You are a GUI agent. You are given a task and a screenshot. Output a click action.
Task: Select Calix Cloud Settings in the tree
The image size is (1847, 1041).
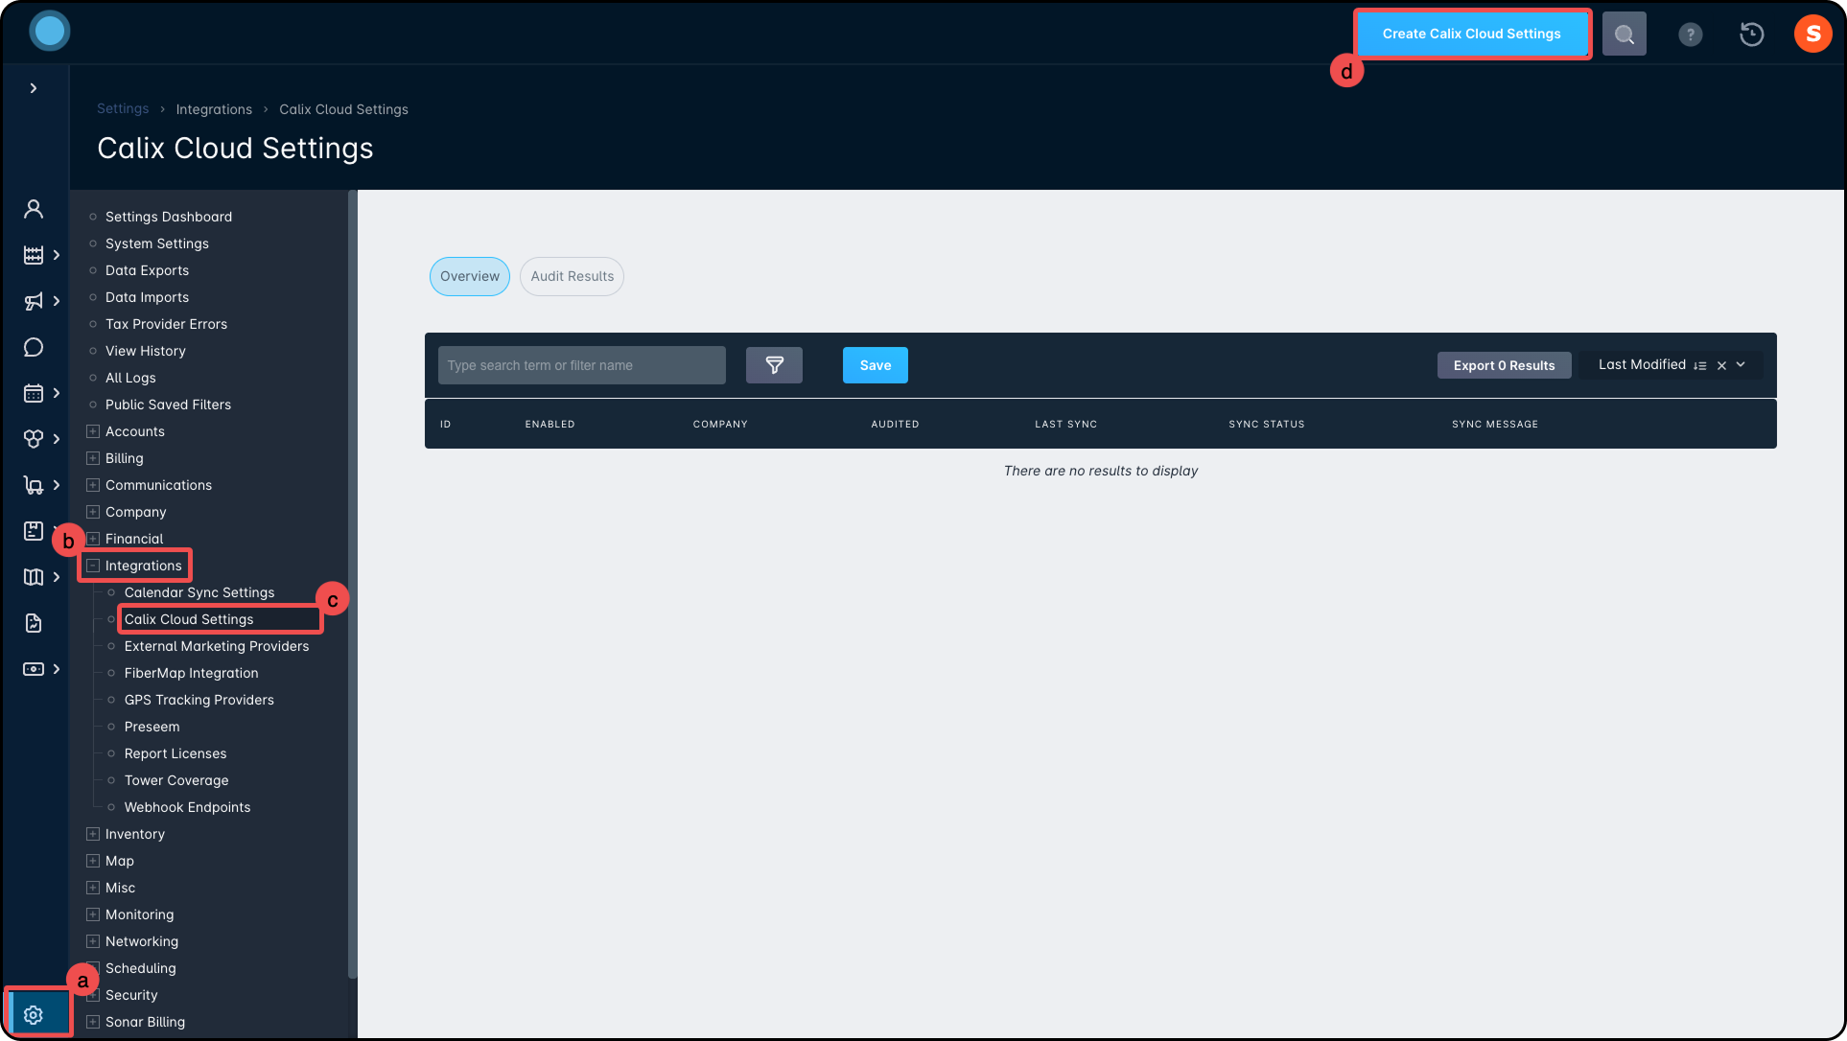click(189, 619)
